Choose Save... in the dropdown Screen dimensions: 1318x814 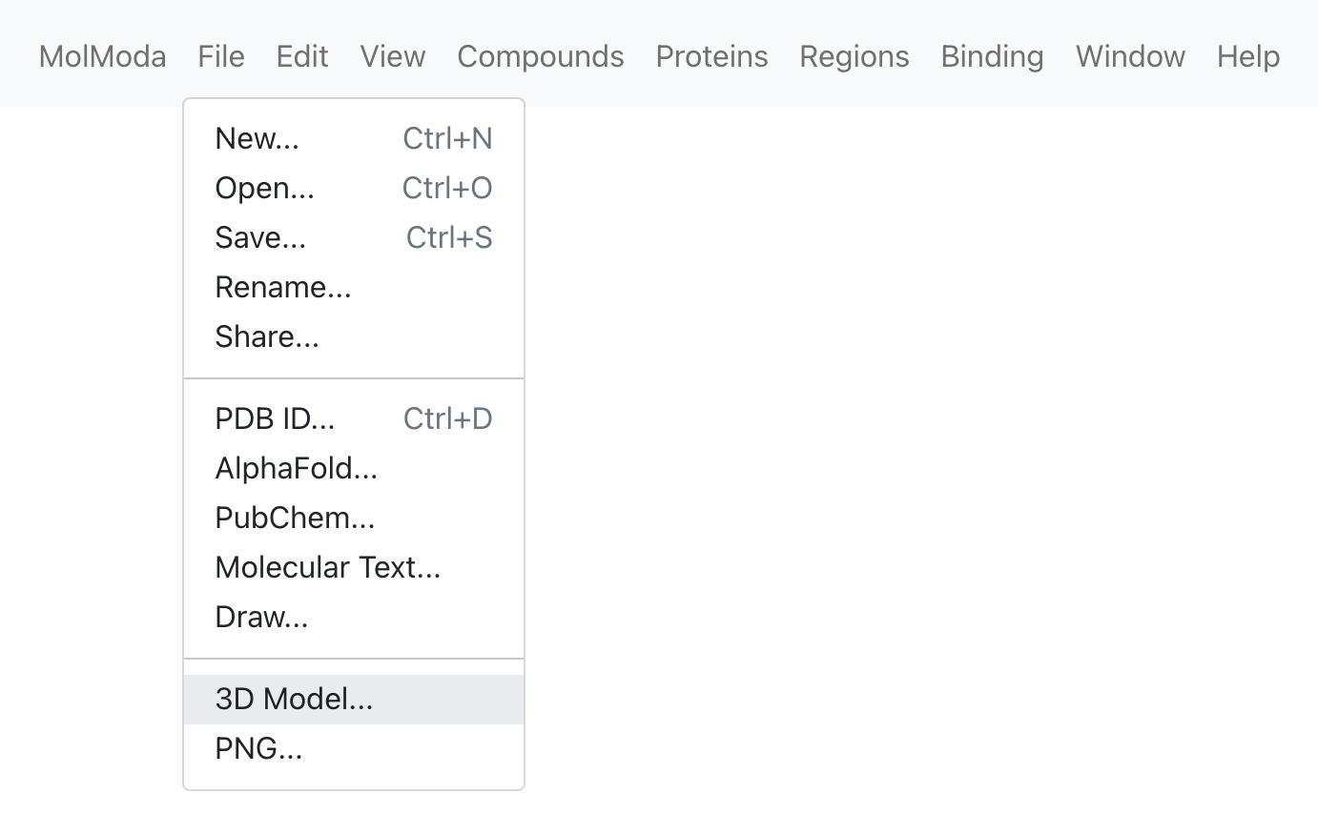[354, 238]
